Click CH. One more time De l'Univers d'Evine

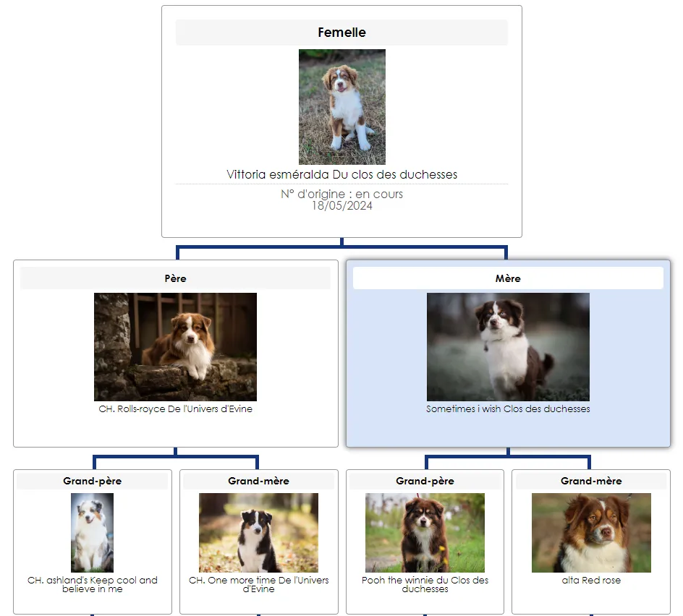click(259, 585)
